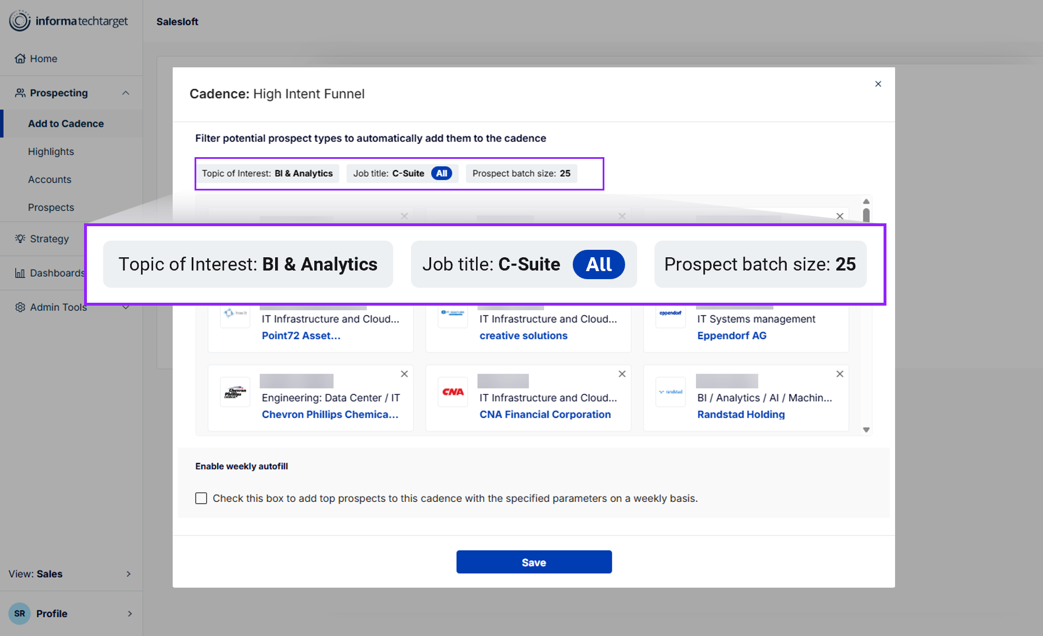Click the Home icon in sidebar
Screen dimensions: 1043x636
tap(20, 59)
